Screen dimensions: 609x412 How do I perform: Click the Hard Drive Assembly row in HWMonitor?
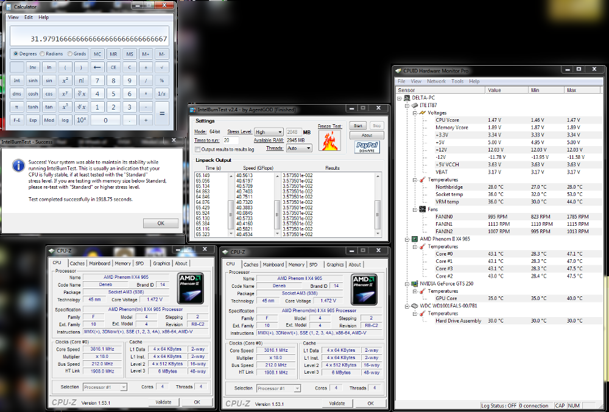tap(499, 321)
